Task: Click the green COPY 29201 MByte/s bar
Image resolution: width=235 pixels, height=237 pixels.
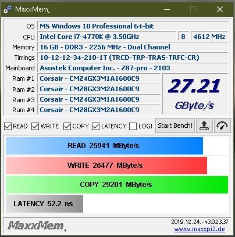Action: (x=117, y=185)
